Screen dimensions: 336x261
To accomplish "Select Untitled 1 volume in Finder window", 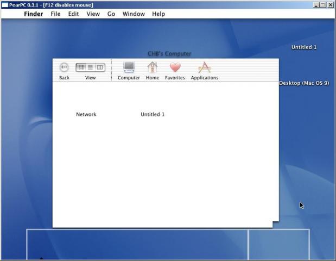I will click(x=153, y=114).
